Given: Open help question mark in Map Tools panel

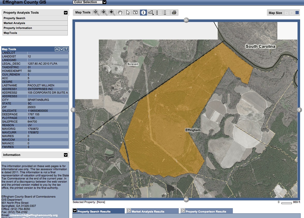Looking at the screenshot, I should 66,49.
